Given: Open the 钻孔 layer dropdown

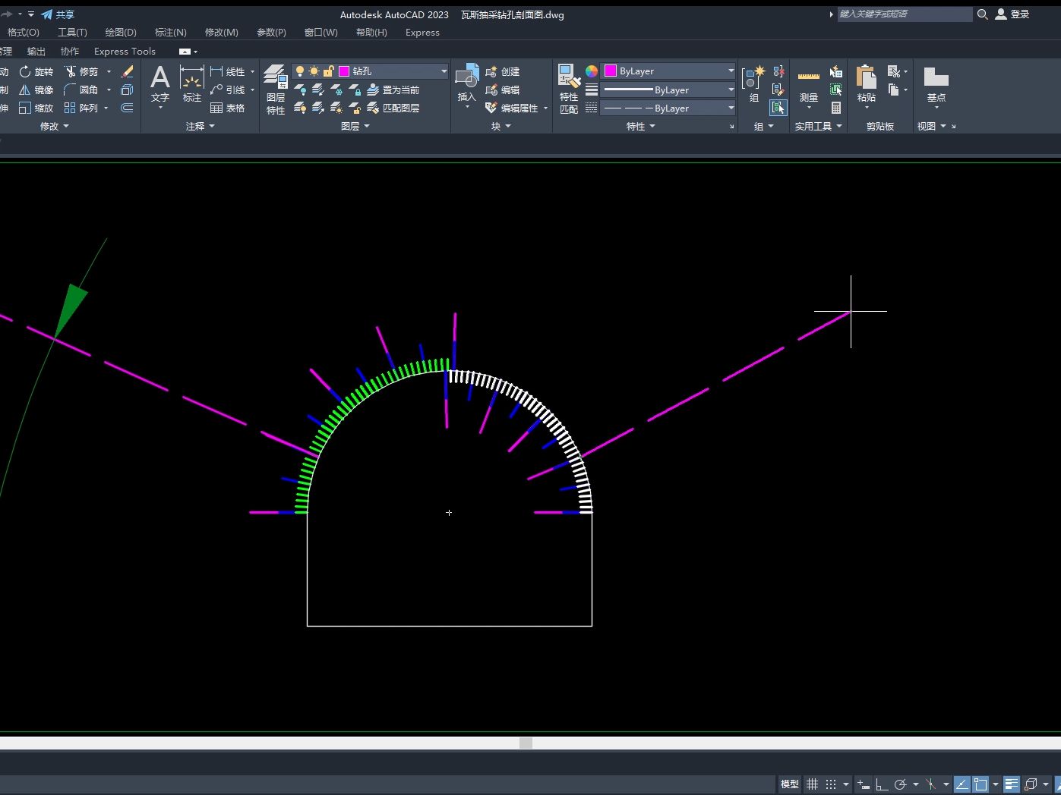Looking at the screenshot, I should [444, 71].
